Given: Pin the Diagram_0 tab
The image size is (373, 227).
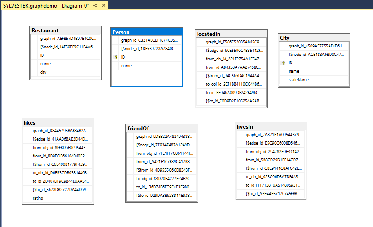Looking at the screenshot, I should click(x=96, y=5).
